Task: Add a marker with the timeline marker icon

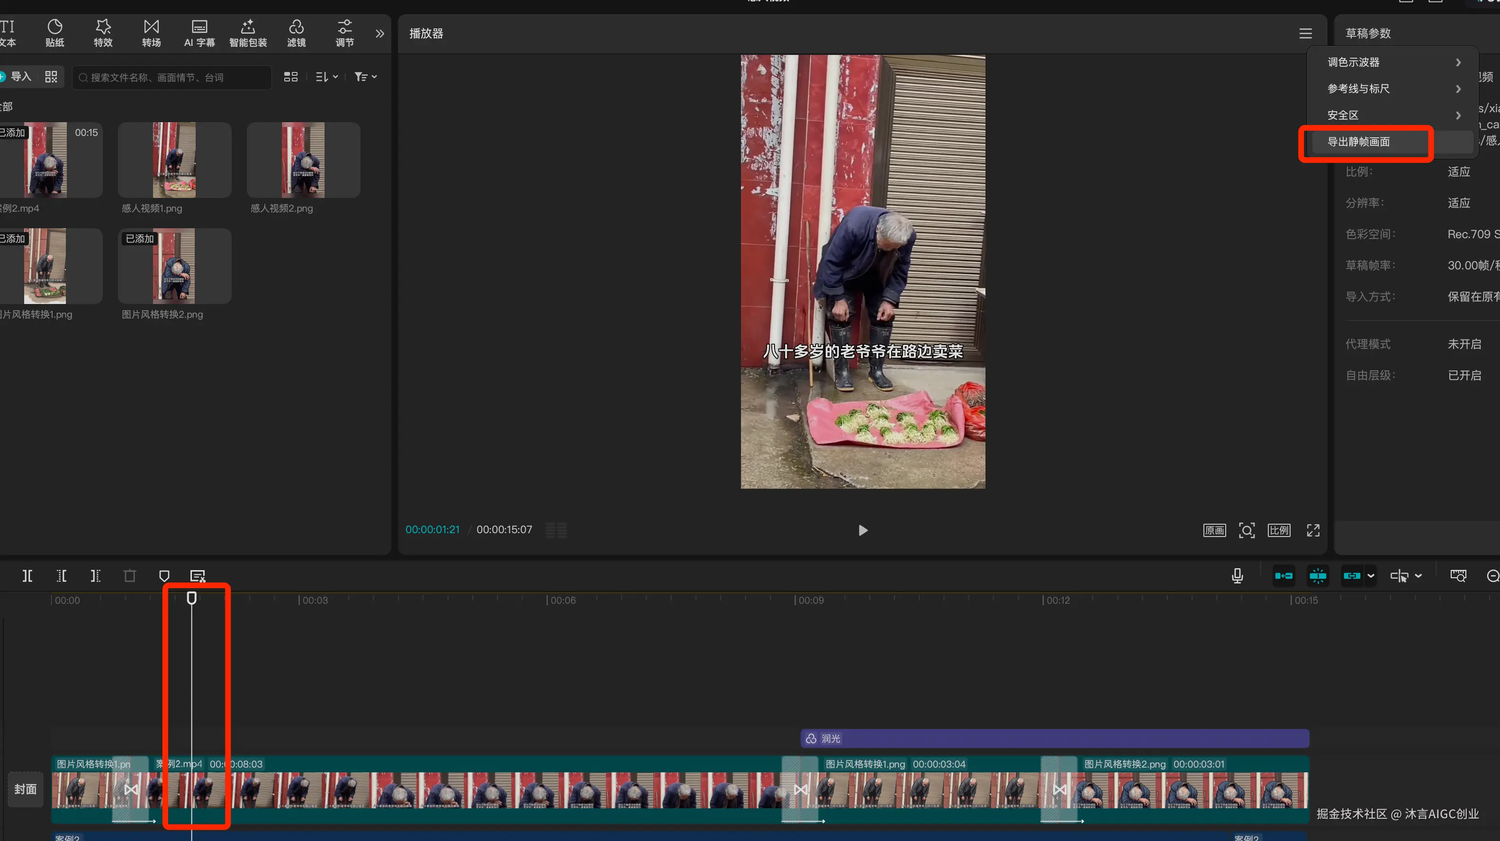Action: (164, 576)
